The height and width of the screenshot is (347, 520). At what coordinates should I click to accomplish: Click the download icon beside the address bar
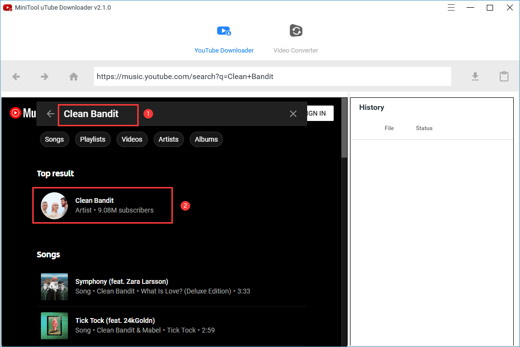pos(475,76)
